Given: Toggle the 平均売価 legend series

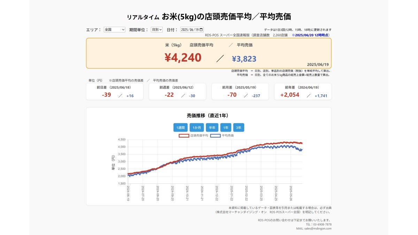Looking at the screenshot, I should click(228, 135).
